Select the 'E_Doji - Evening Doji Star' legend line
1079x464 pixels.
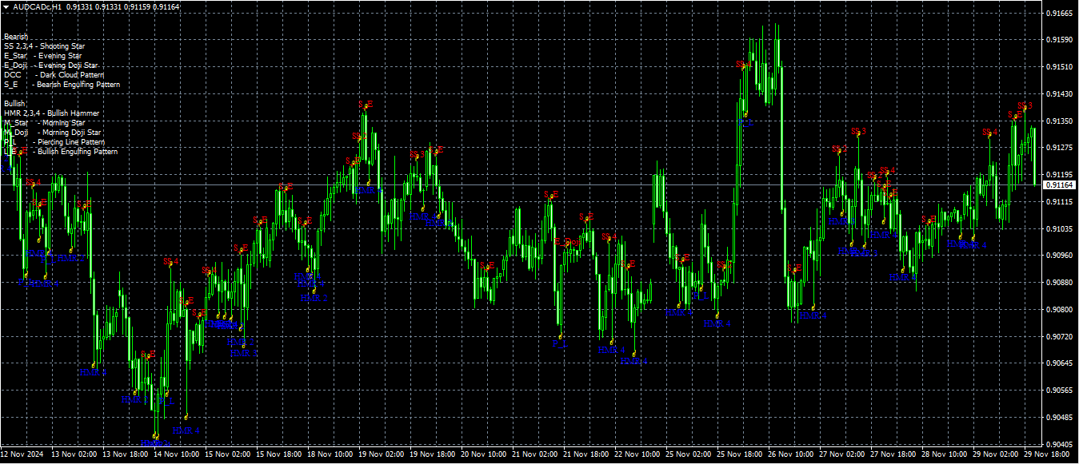tap(51, 65)
